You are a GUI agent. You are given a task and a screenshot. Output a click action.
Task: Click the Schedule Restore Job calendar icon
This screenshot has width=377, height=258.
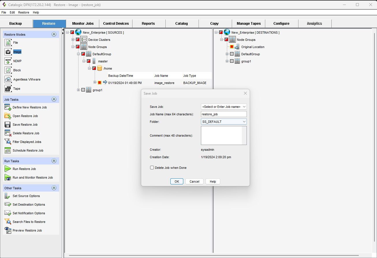coord(8,150)
